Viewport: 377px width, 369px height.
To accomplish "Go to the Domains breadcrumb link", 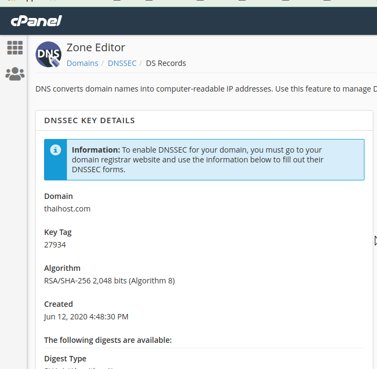I will coord(82,63).
